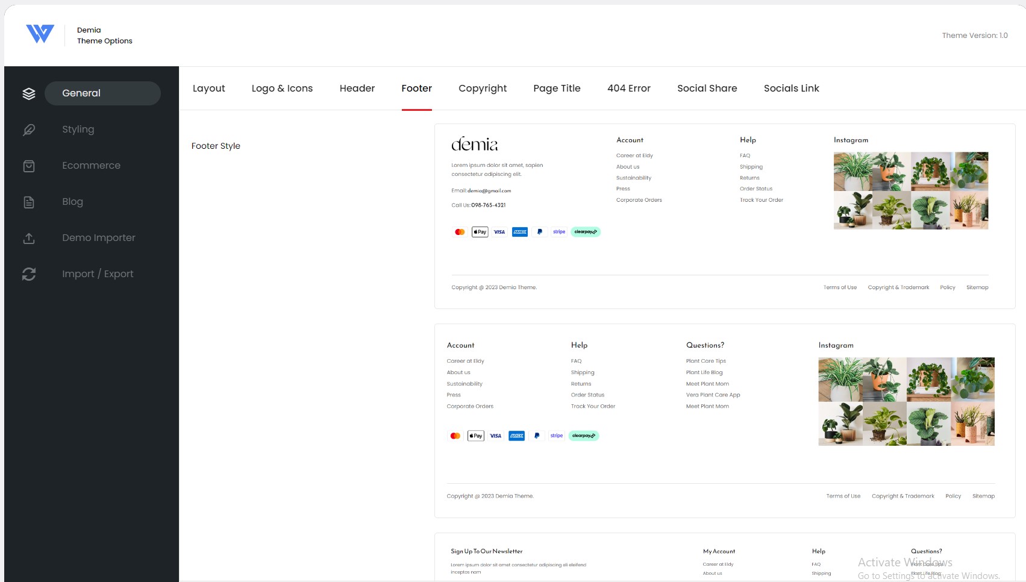The width and height of the screenshot is (1026, 582).
Task: Select the Copyright tab
Action: coord(483,88)
